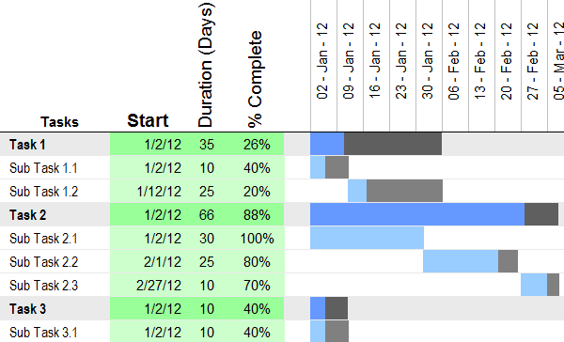Select Sub Task 2.2 duration value 25
The image size is (564, 342).
[x=207, y=262]
